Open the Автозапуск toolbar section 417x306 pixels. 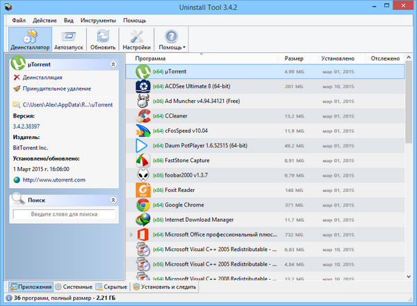tap(69, 40)
